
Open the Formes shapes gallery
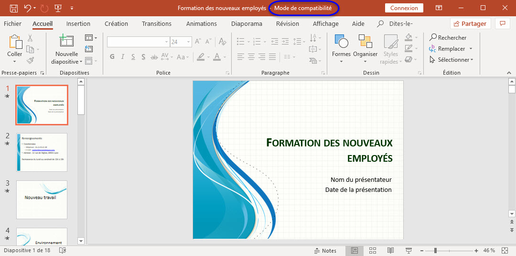point(341,49)
